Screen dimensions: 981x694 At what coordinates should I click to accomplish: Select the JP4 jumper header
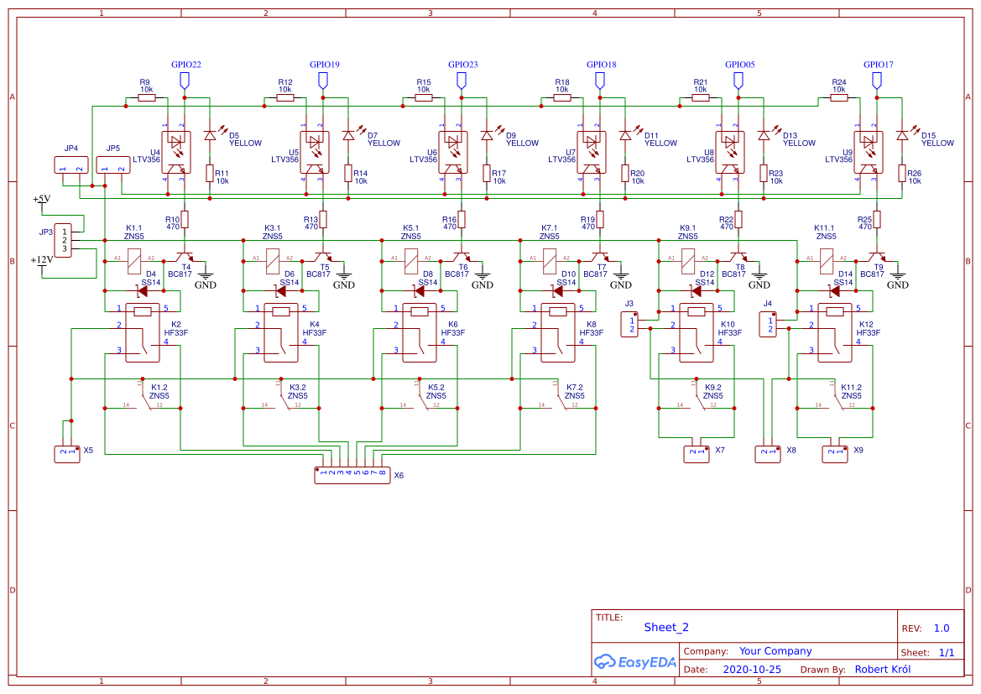pos(71,165)
